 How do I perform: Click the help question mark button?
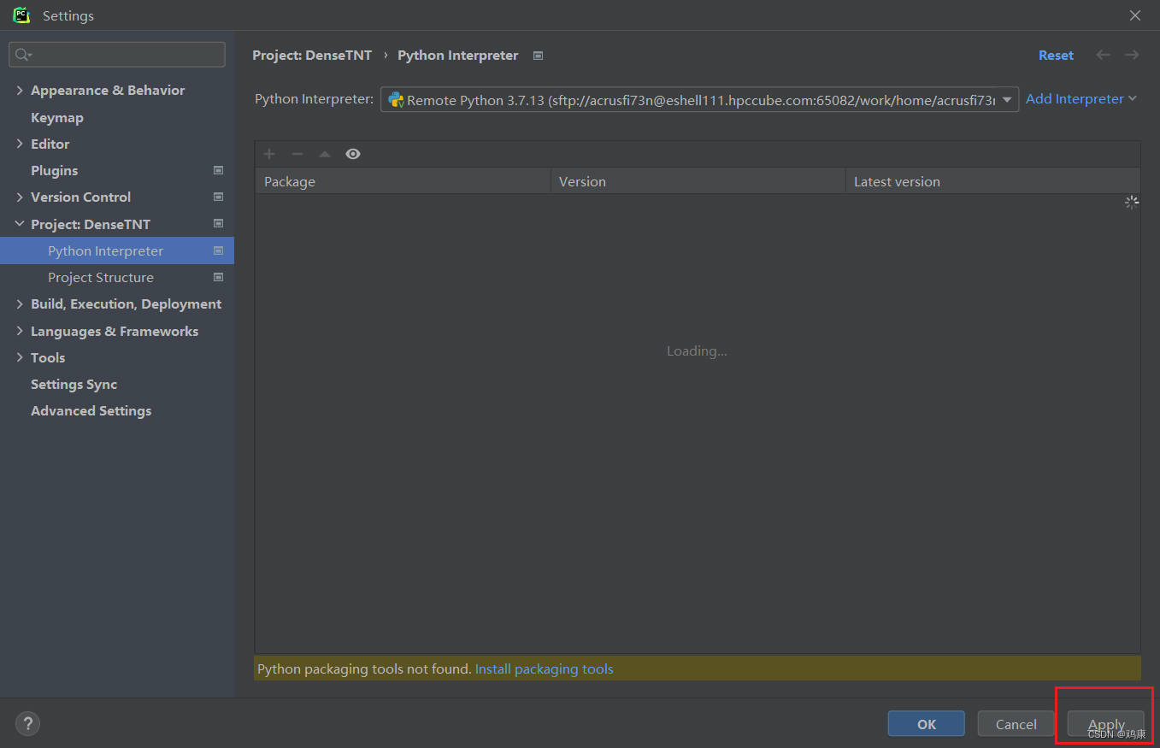[27, 724]
